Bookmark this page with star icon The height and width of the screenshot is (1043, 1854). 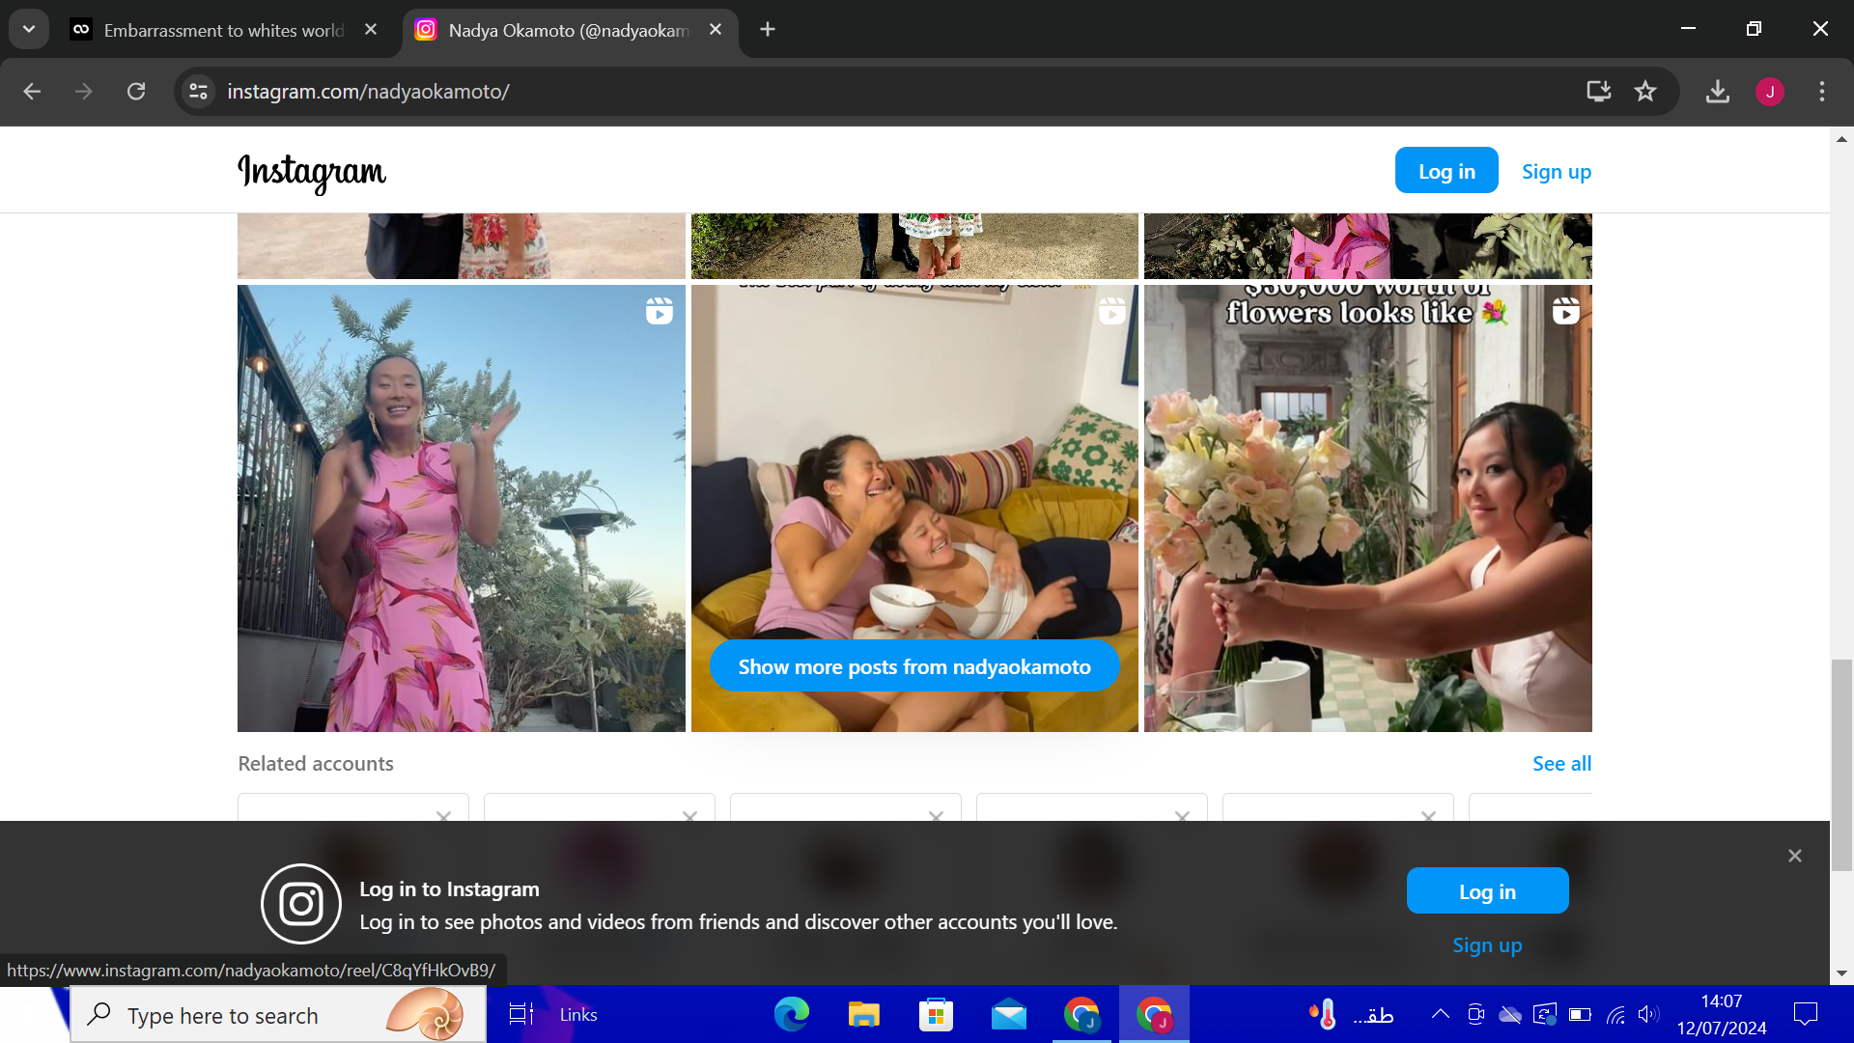click(1645, 92)
